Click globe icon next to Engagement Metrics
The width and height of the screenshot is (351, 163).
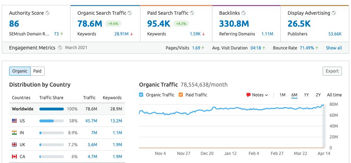pyautogui.click(x=60, y=48)
